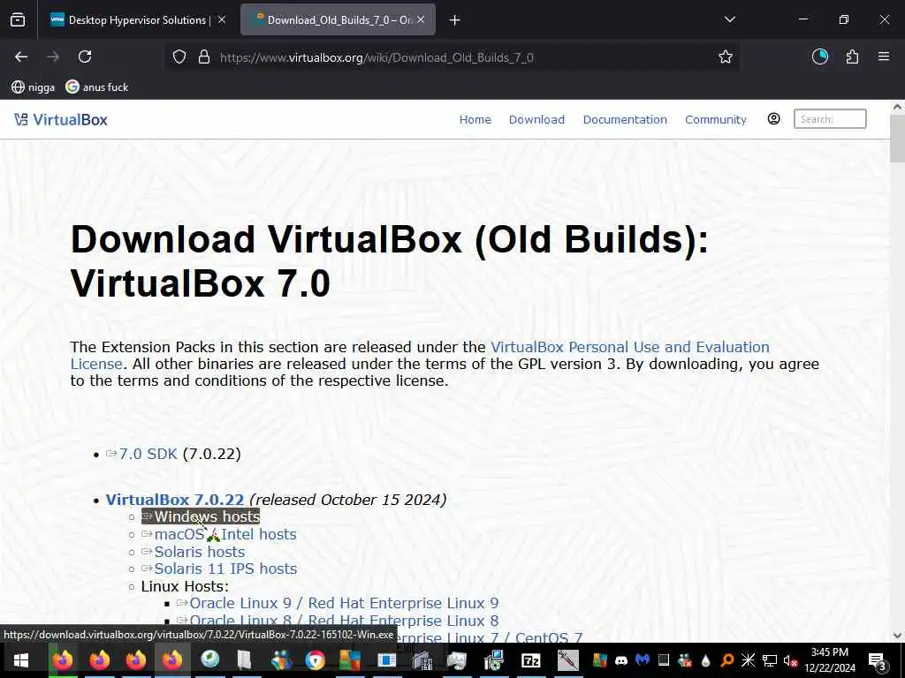Screen dimensions: 905x678
Task: Click the water droplet tray icon
Action: point(706,660)
